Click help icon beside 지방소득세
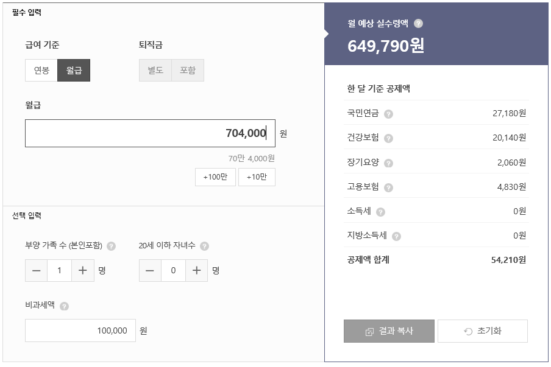Screen dimensions: 551x367 click(x=397, y=236)
